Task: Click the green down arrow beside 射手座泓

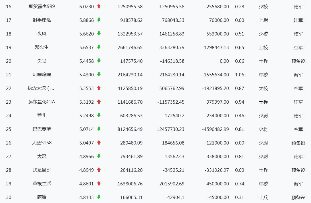Action: coord(99,20)
